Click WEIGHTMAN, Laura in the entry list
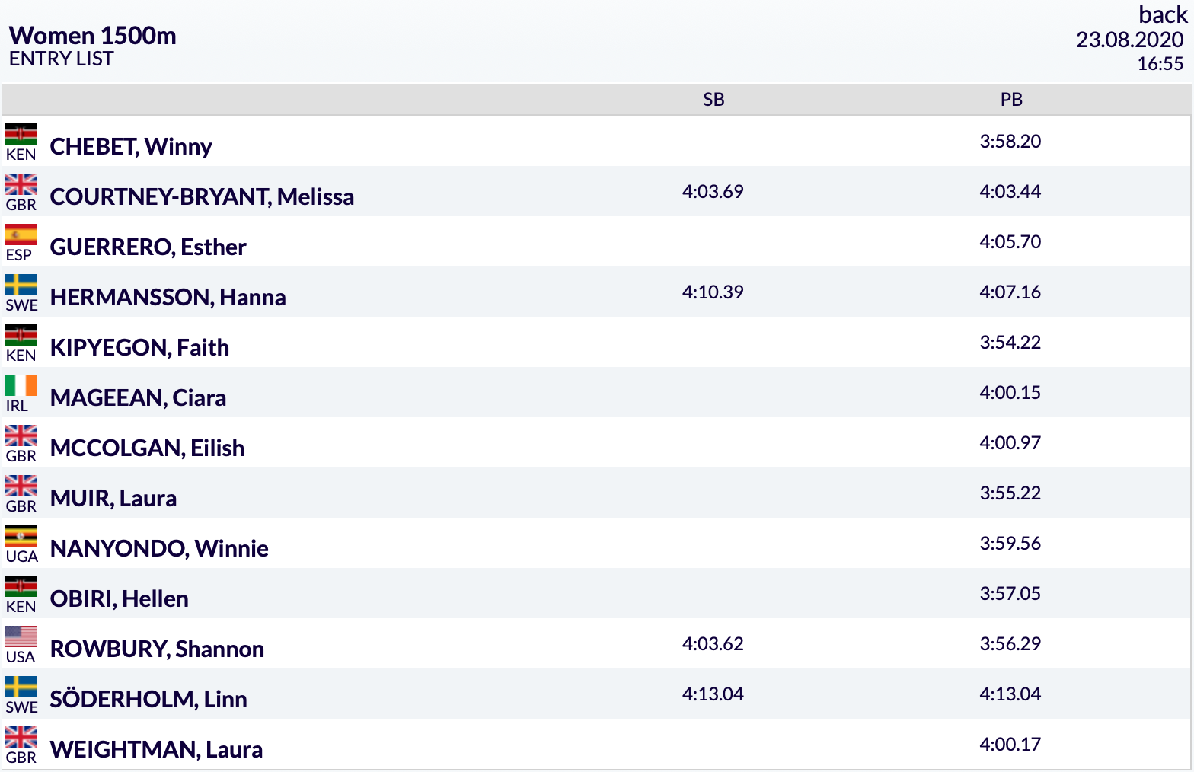Image resolution: width=1194 pixels, height=772 pixels. point(156,749)
